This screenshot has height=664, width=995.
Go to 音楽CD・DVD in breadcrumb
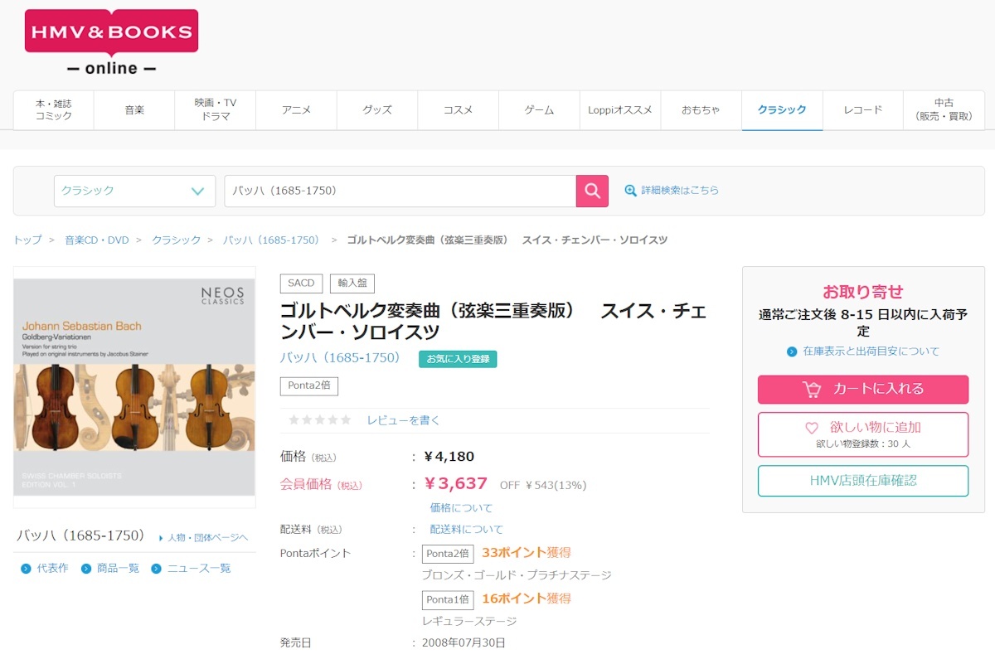(97, 240)
